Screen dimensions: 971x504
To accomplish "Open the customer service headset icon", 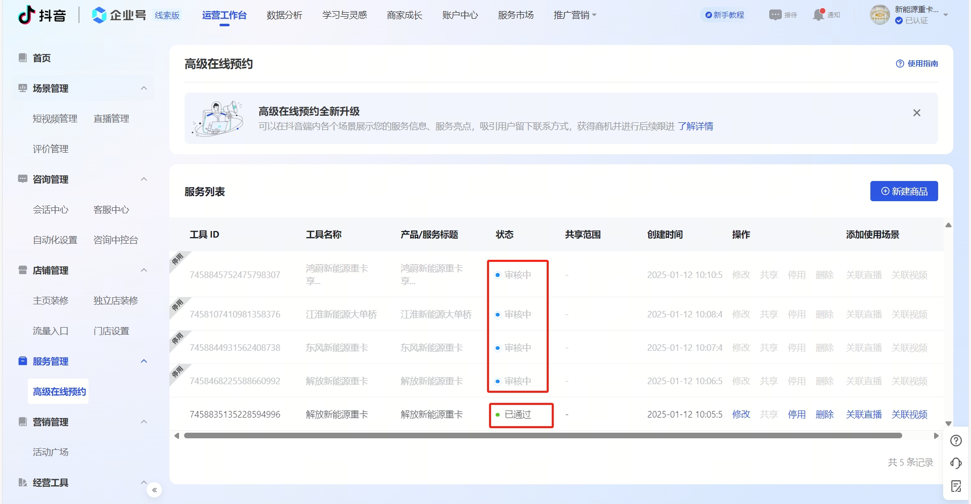I will click(x=956, y=463).
